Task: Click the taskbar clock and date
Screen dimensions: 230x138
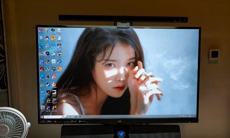Action: pyautogui.click(x=190, y=116)
